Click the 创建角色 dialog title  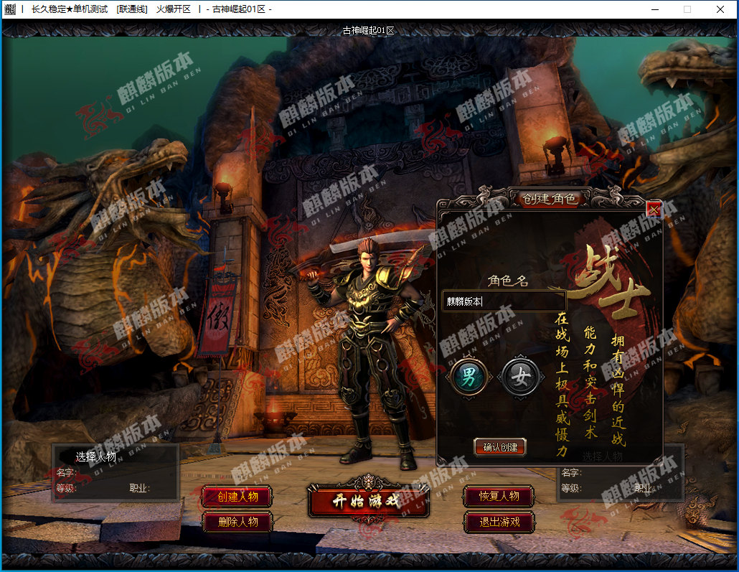[x=550, y=199]
